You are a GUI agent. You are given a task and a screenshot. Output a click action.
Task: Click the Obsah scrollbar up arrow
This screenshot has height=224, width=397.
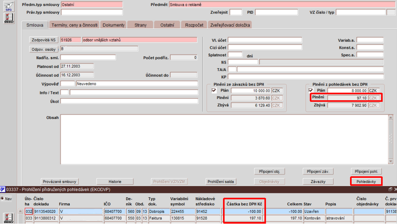391,117
